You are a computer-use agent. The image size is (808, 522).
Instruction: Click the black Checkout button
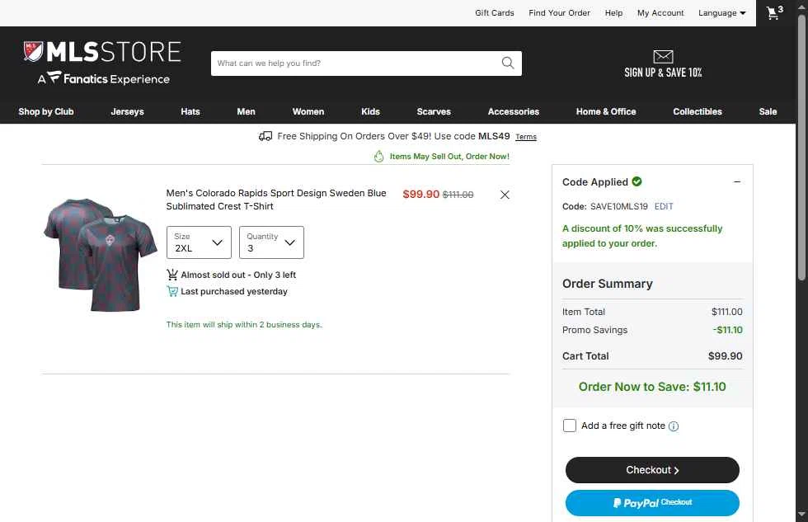[x=652, y=470]
